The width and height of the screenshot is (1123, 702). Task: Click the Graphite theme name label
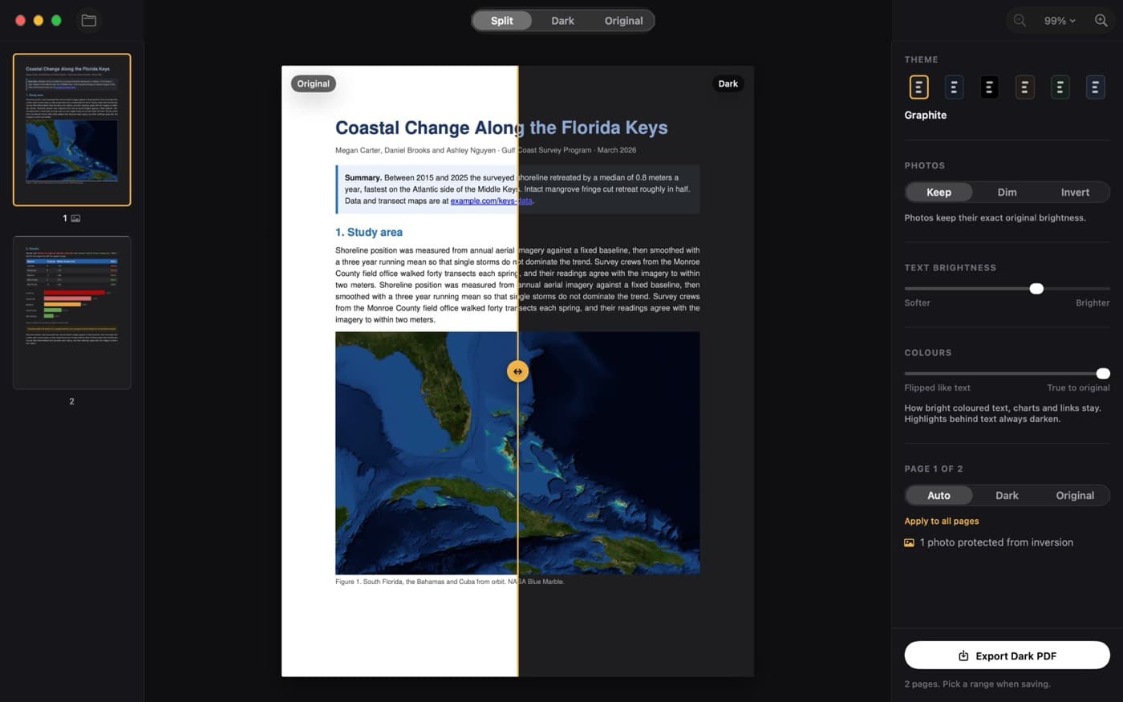925,115
